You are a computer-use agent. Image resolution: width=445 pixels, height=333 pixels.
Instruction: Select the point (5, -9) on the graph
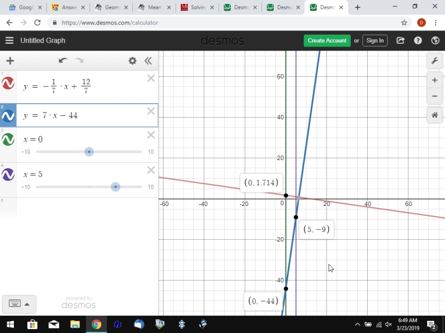tap(296, 217)
